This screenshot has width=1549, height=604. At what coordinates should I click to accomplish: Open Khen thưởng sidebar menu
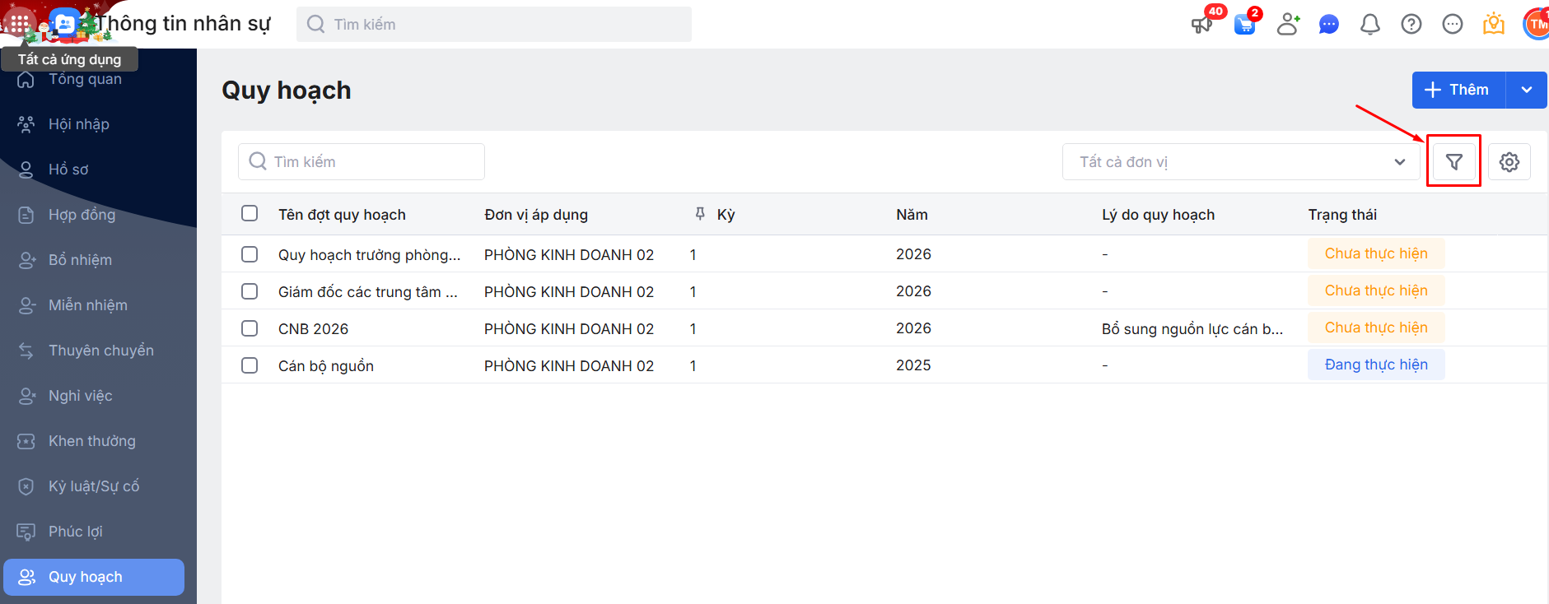pyautogui.click(x=91, y=441)
